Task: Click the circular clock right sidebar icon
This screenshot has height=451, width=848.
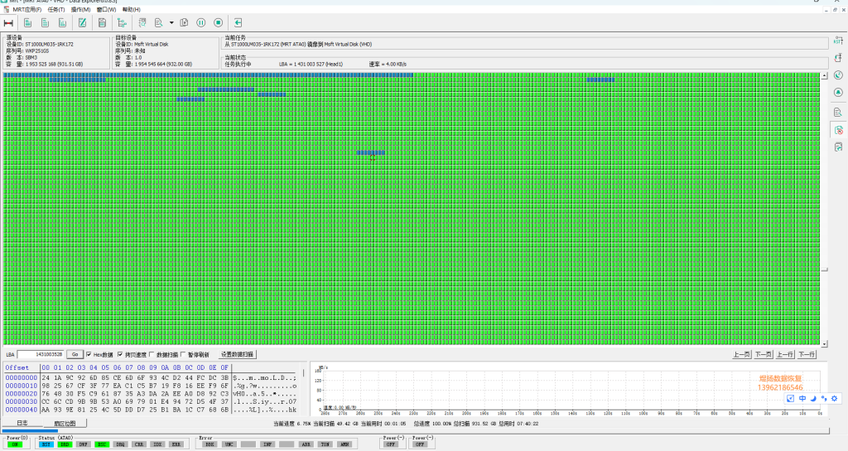Action: [x=838, y=75]
